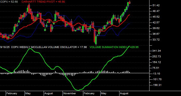This screenshot has height=96, width=181.
Task: Select the 33.72 price axis value
Action: [x=156, y=40]
